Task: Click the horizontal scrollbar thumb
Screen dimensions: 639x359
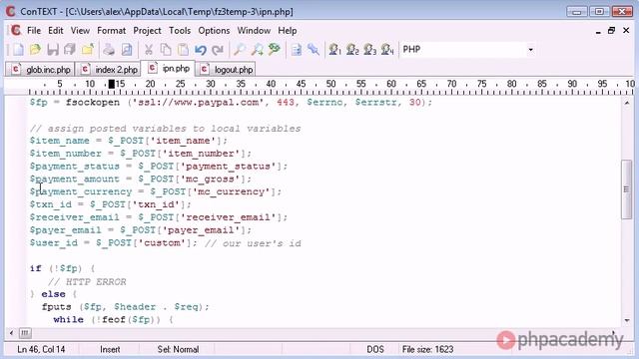Action: point(24,333)
